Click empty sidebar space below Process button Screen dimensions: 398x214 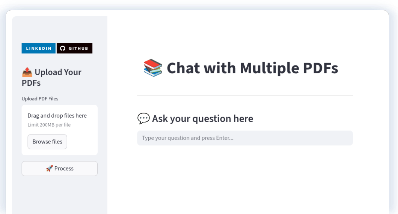click(x=60, y=195)
